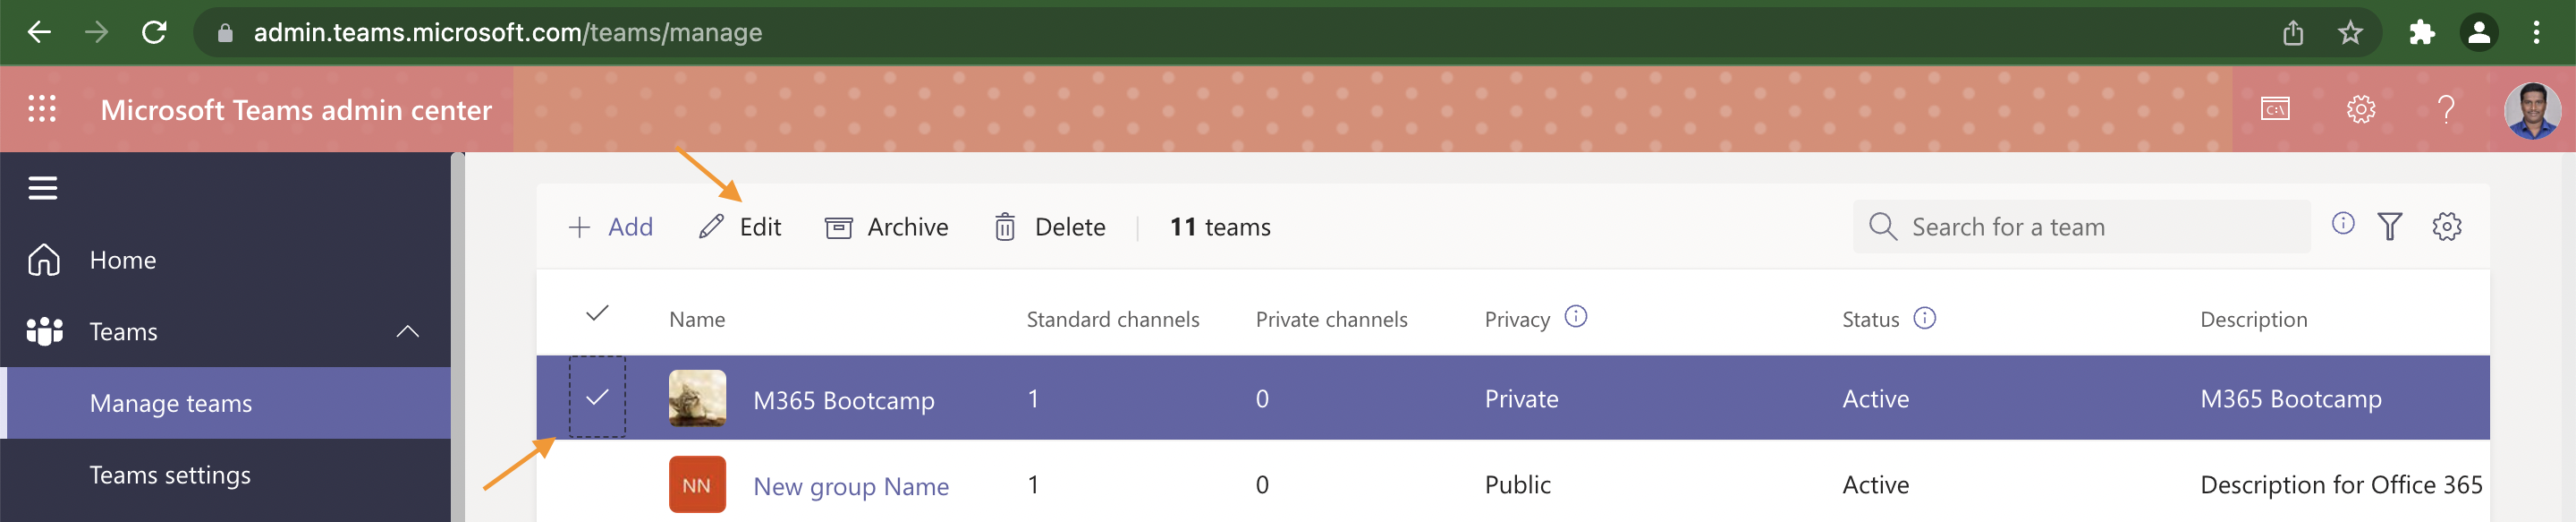2576x522 pixels.
Task: Open the header settings gear
Action: 2360,109
